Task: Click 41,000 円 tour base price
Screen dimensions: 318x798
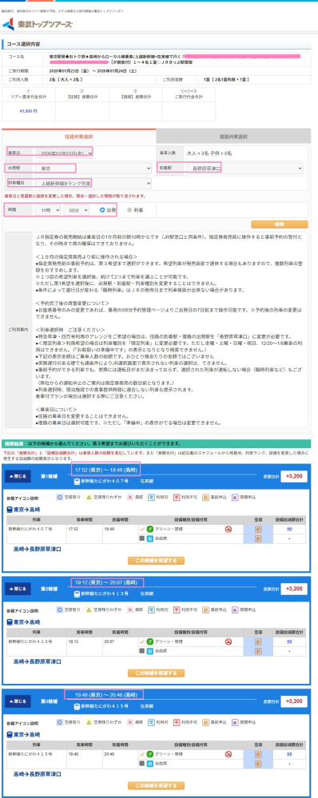Action: pos(28,110)
